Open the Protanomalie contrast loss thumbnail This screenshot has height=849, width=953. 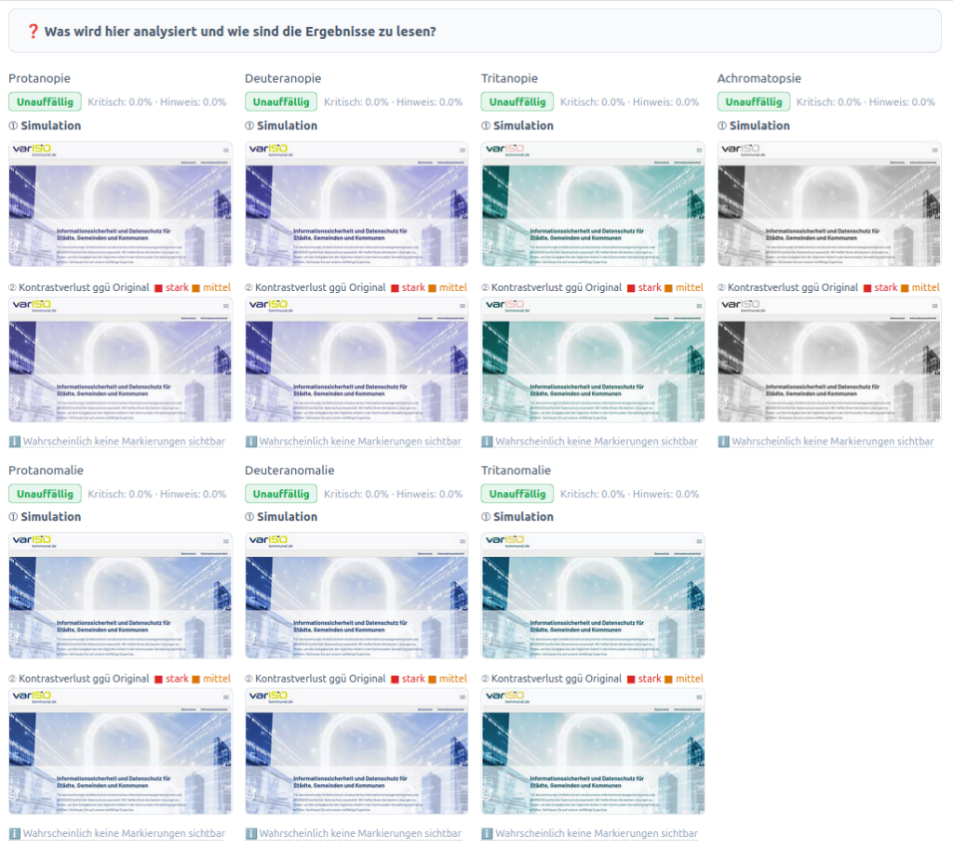coord(120,751)
